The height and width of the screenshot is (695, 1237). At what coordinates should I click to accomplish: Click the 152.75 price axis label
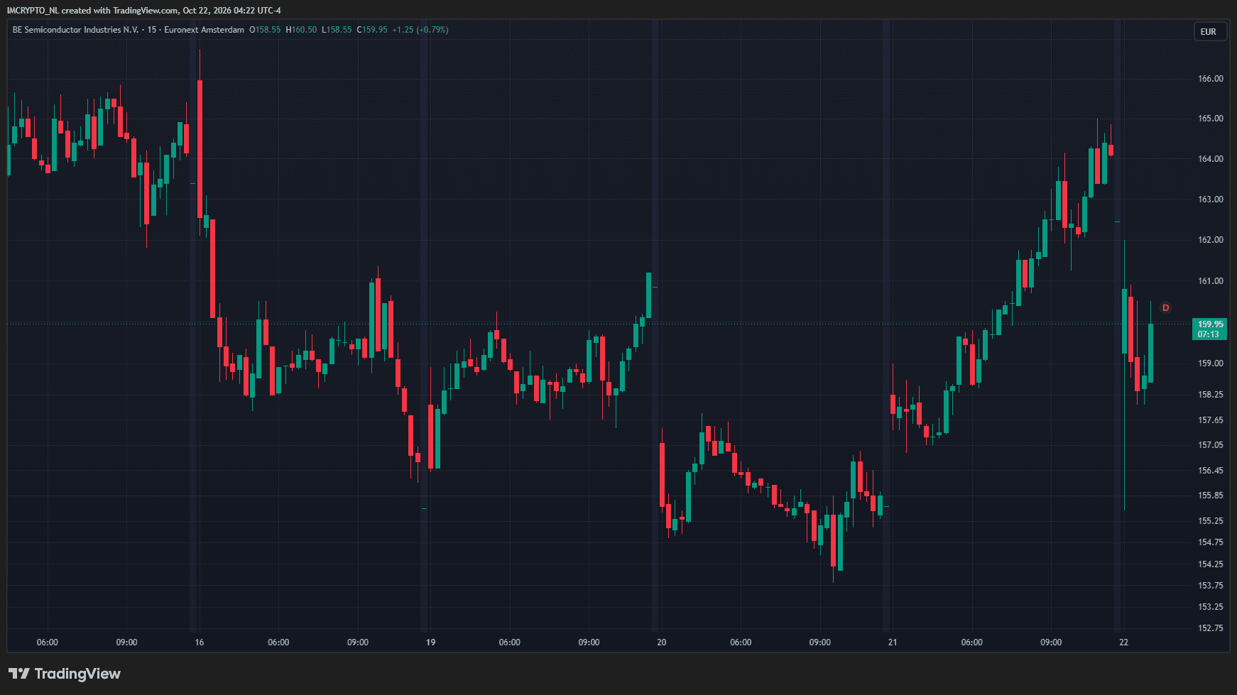1211,628
